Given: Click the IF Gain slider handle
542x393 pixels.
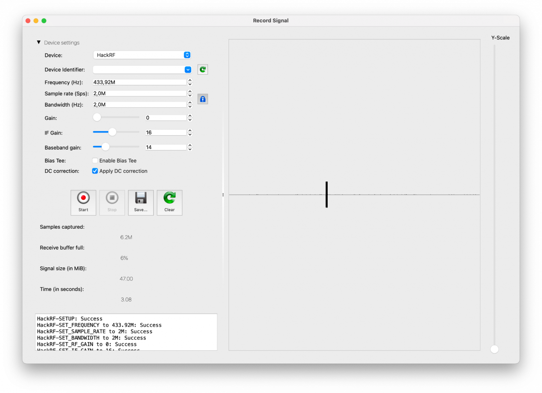Looking at the screenshot, I should 112,132.
